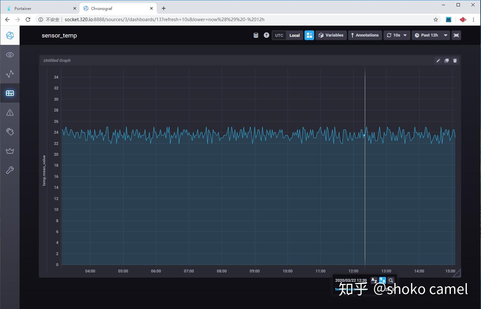Open the Past 12h time range dropdown

coord(431,35)
